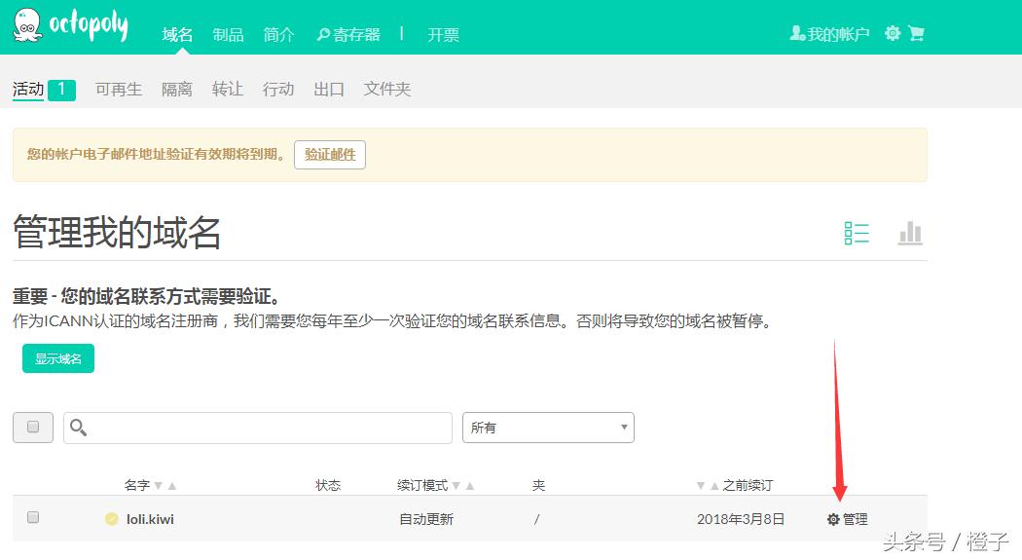
Task: Click the folder slash value for loli.kiwi
Action: (x=536, y=519)
